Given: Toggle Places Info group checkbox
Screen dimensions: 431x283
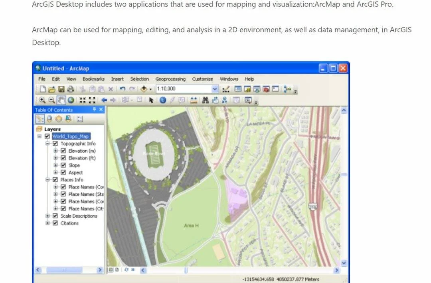Looking at the screenshot, I should (55, 179).
